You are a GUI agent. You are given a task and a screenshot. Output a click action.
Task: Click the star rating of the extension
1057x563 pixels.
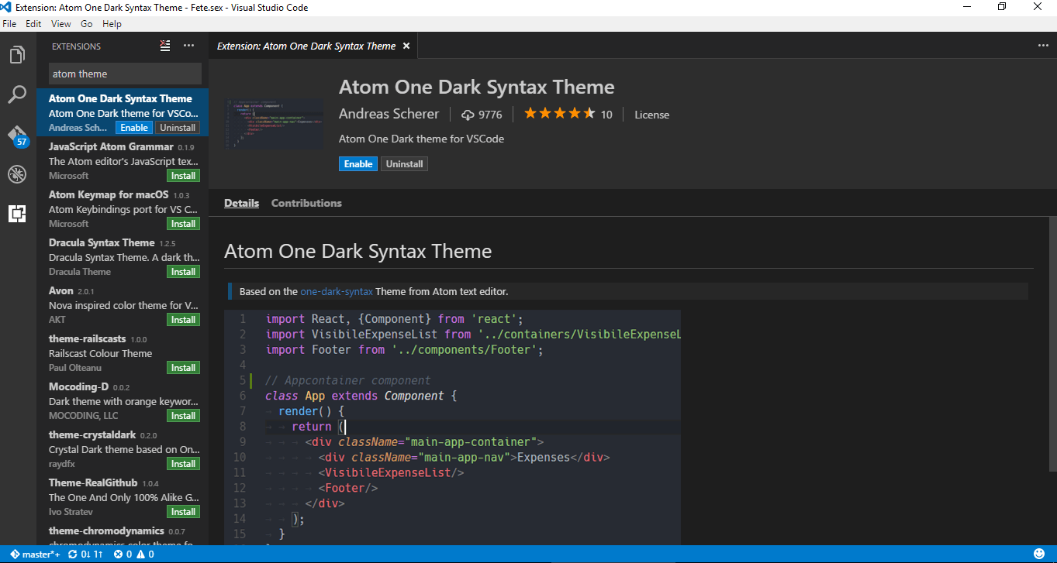tap(559, 115)
